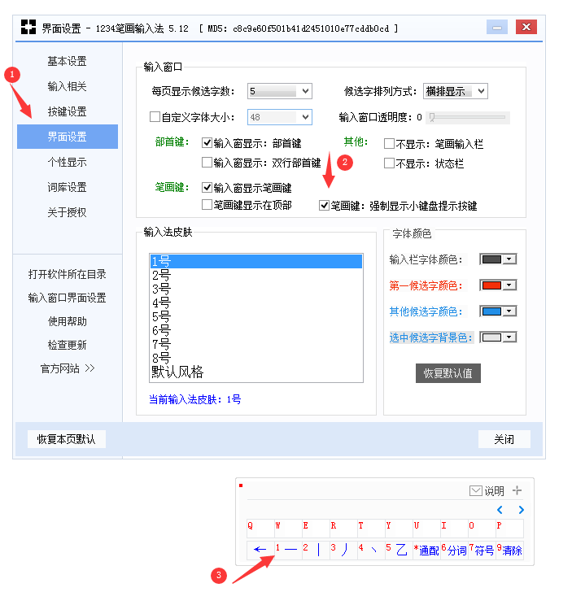Open 关于授权 section
Viewport: 572px width, 592px height.
coord(67,212)
